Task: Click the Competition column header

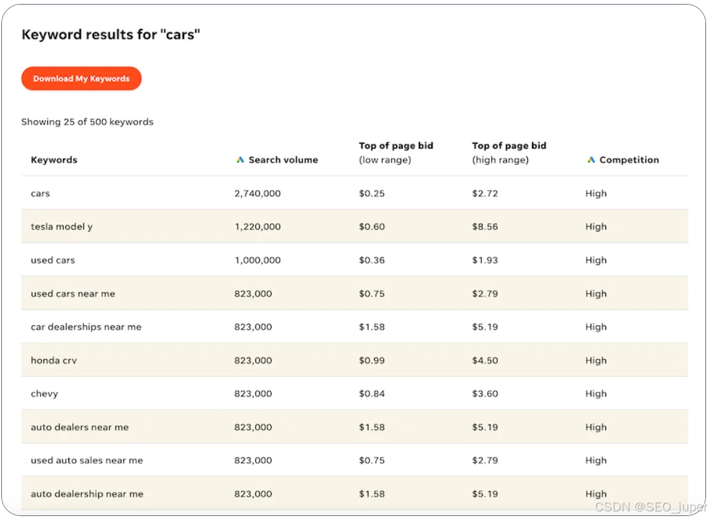Action: tap(629, 160)
